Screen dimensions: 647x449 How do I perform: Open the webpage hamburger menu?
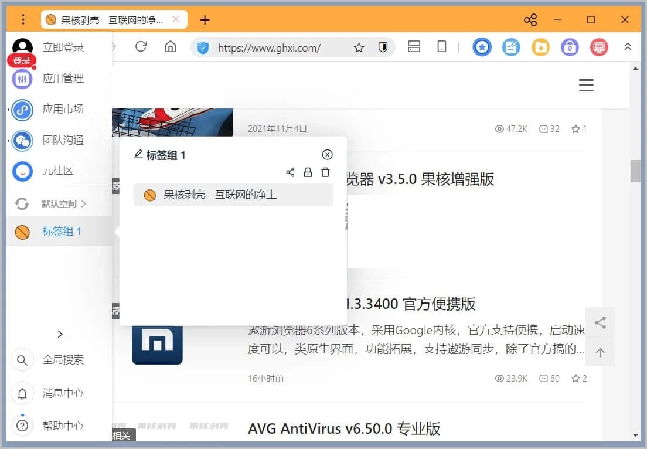[586, 85]
